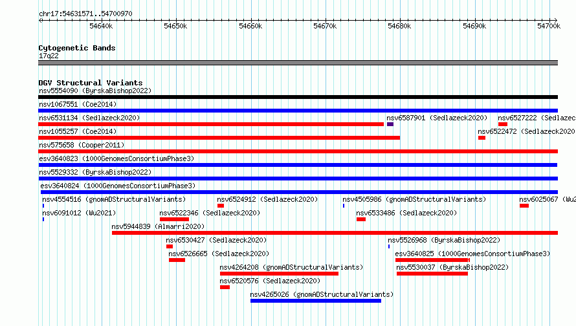Open nsv6091012 (Wu2021) label
The height and width of the screenshot is (326, 576).
pos(79,213)
